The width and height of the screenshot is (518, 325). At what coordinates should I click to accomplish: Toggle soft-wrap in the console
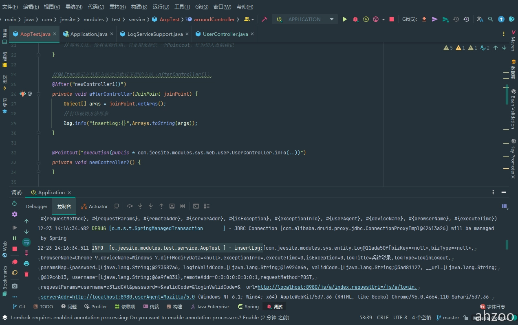tap(26, 242)
